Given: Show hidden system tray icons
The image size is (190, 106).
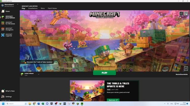Looking at the screenshot, I should [165, 104].
